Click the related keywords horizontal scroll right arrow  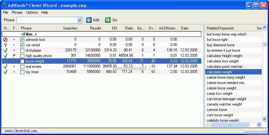pyautogui.click(x=259, y=124)
